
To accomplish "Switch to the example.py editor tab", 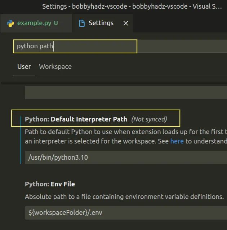I will 34,23.
